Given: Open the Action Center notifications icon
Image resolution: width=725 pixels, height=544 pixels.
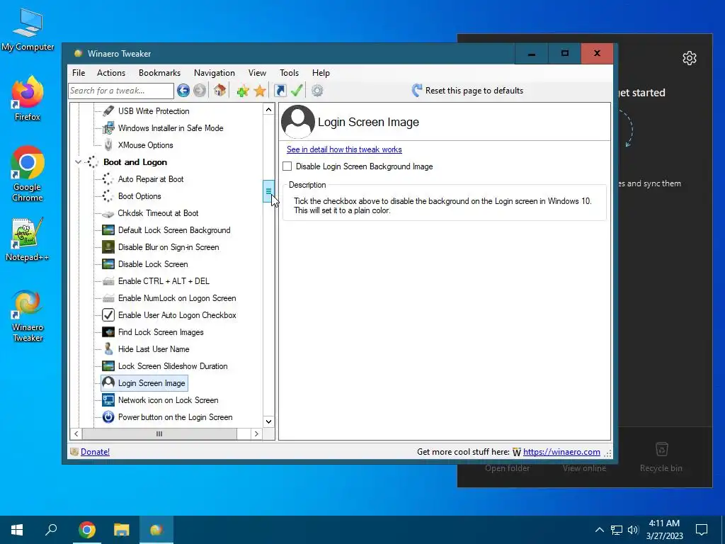Looking at the screenshot, I should (x=702, y=530).
